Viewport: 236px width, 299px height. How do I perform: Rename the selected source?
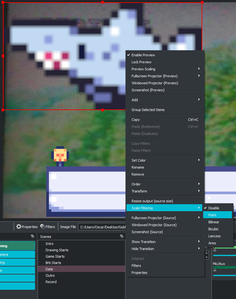(x=165, y=167)
